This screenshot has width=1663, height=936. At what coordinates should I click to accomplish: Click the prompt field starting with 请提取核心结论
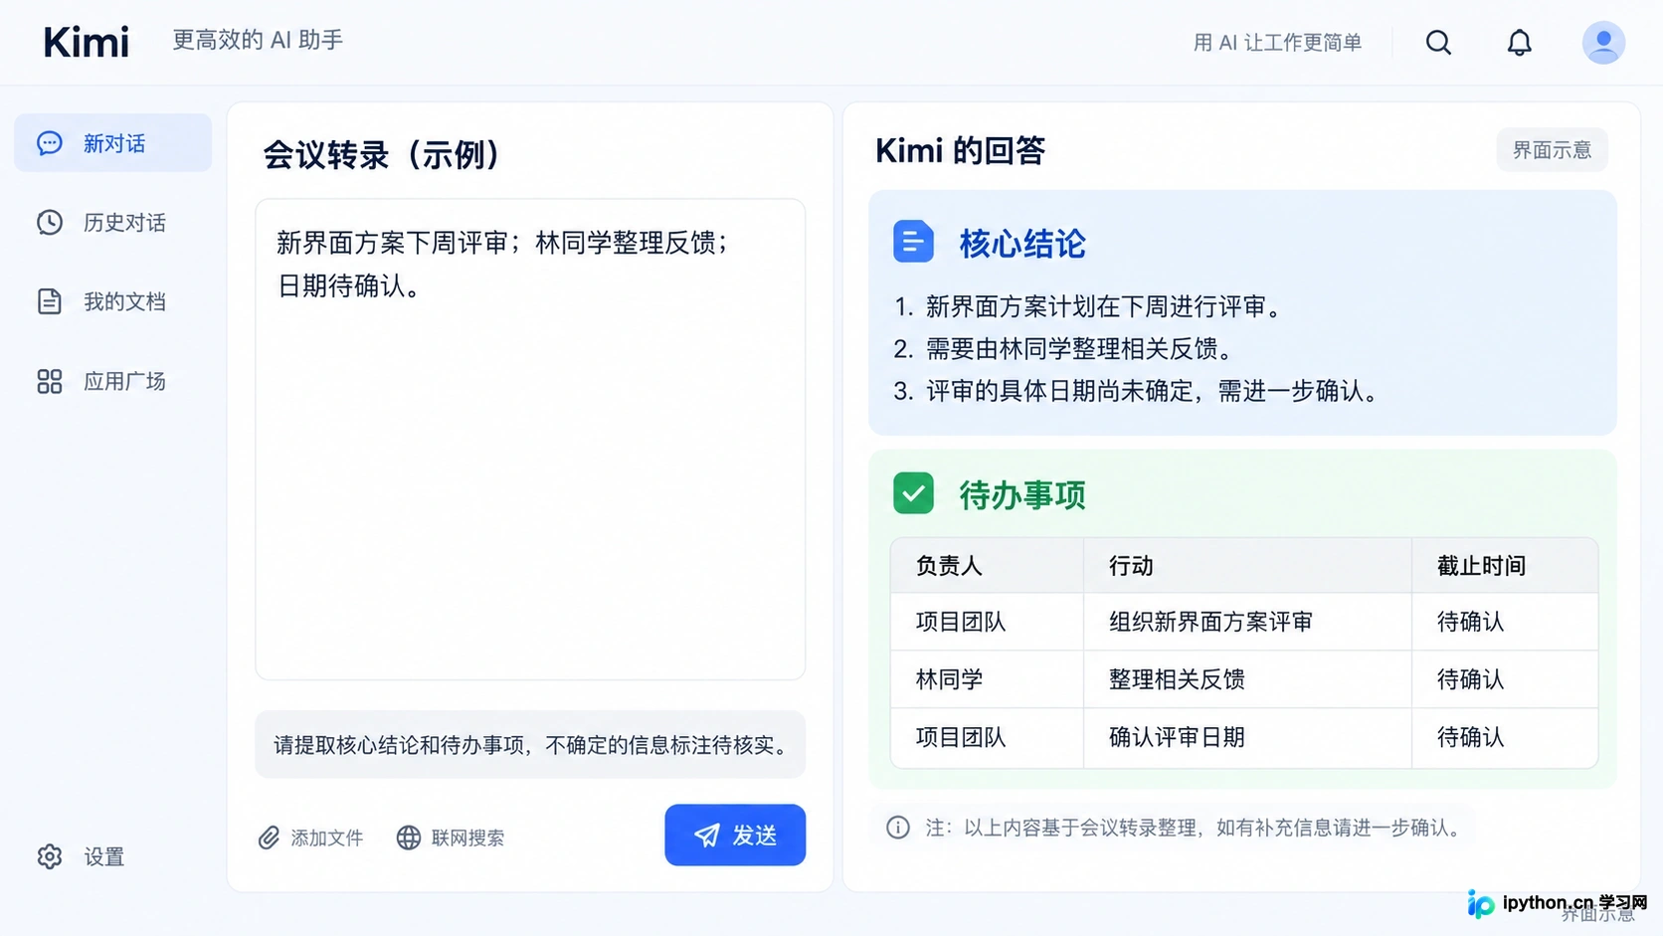[530, 745]
